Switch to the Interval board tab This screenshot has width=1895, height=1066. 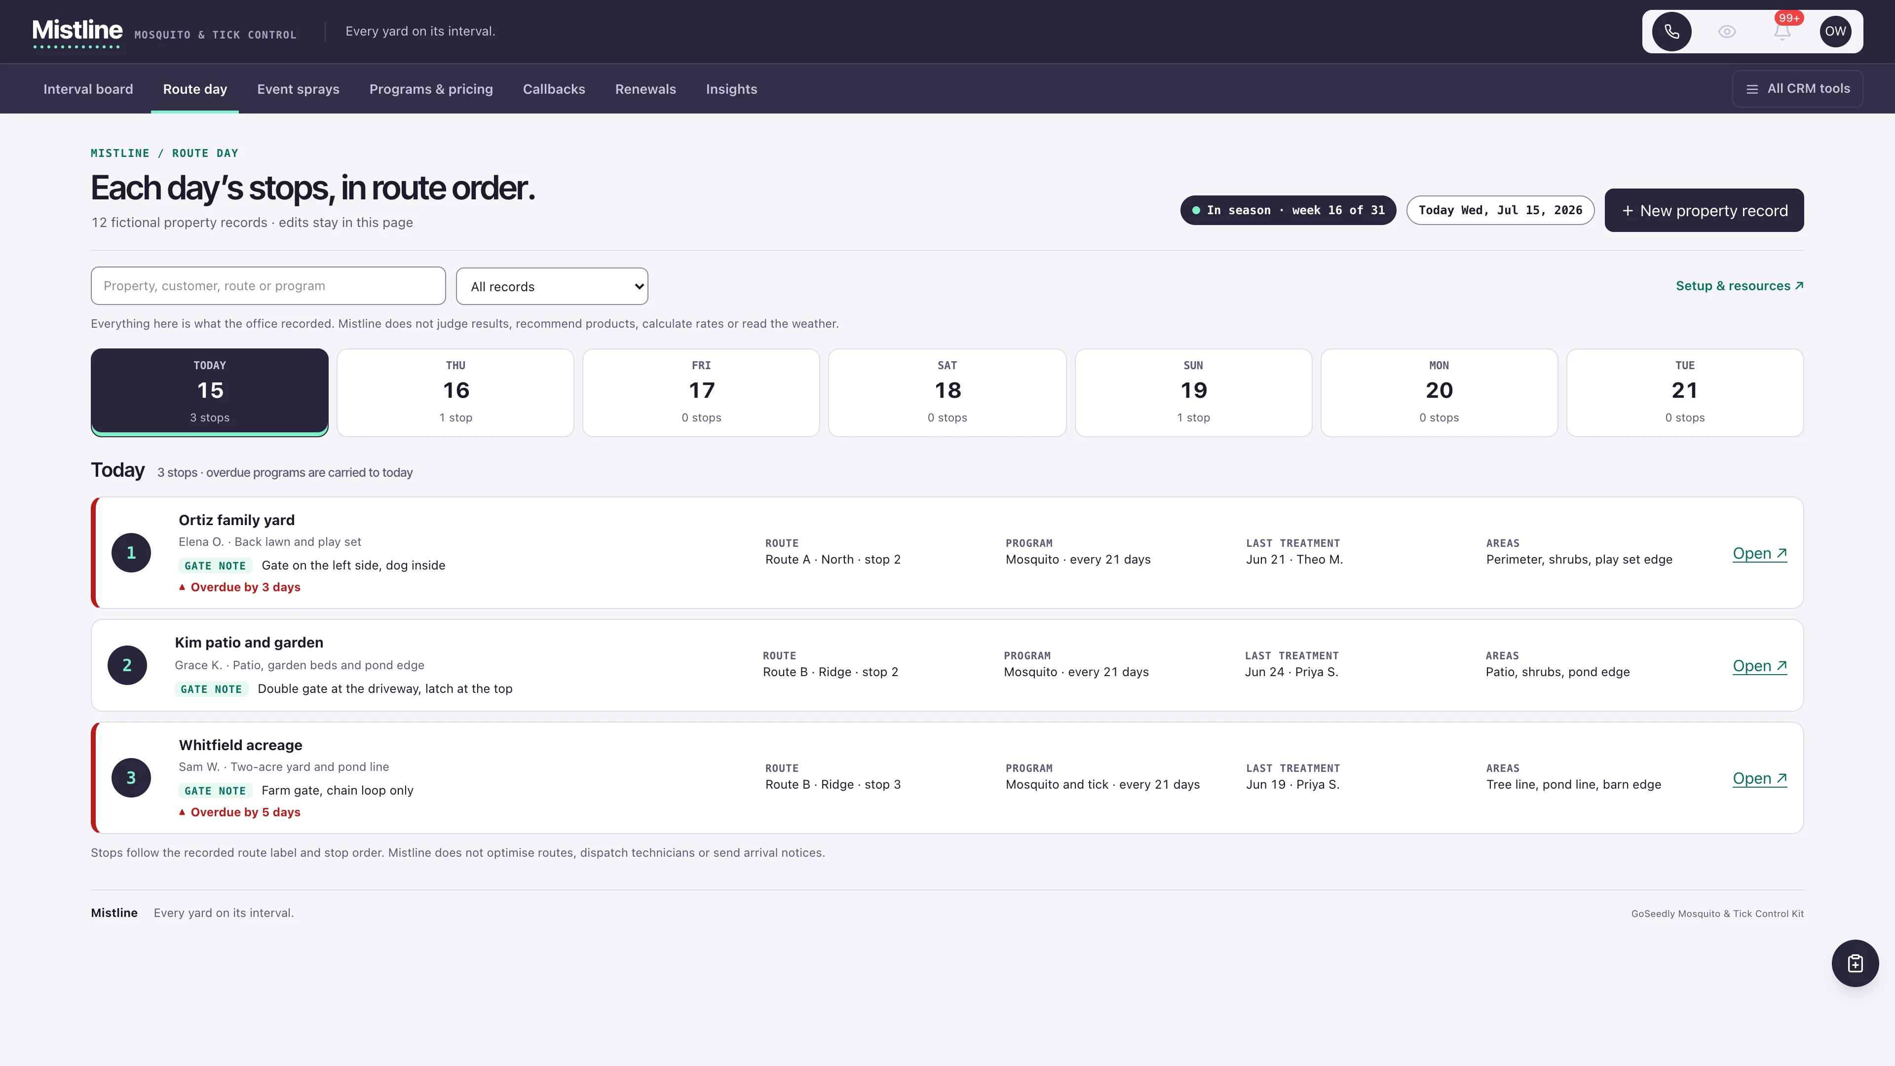point(88,89)
